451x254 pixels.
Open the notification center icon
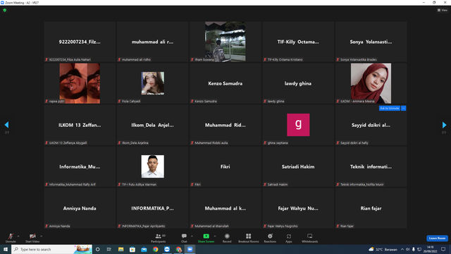coord(443,249)
